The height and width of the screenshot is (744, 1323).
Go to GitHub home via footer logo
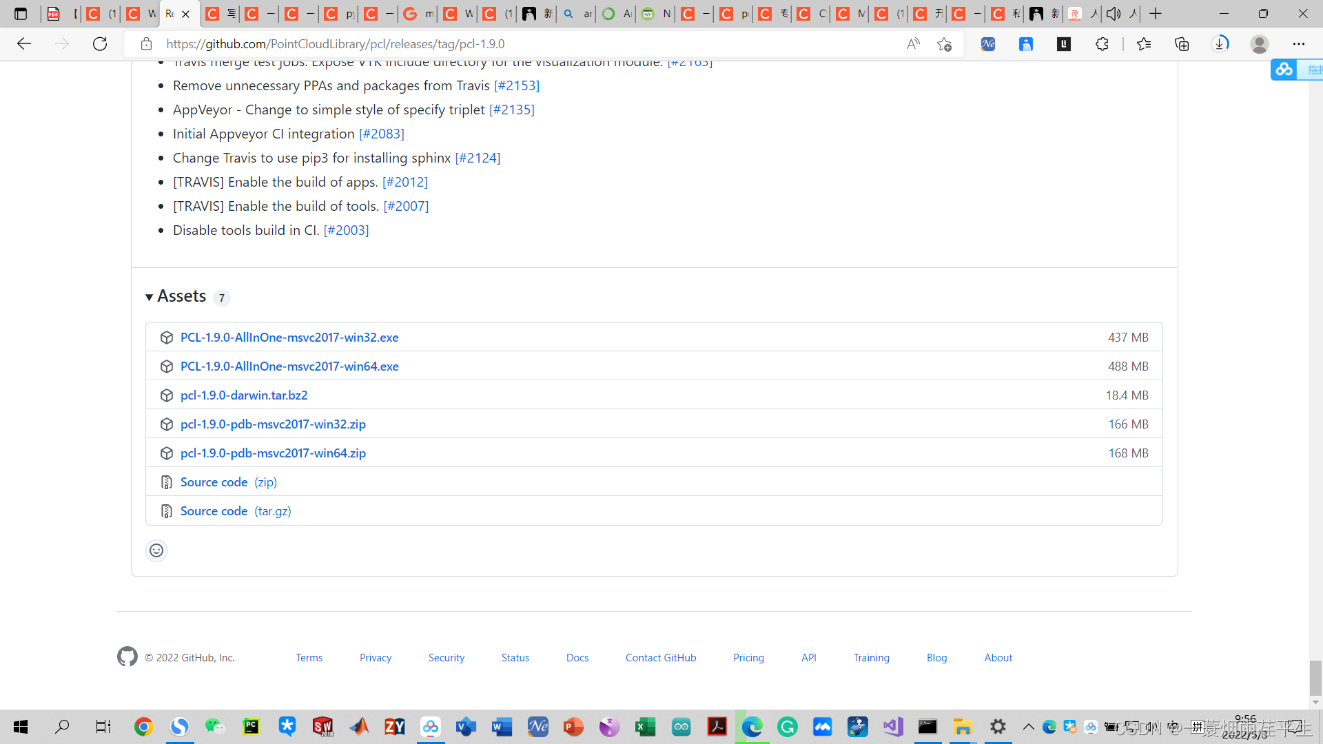(x=127, y=657)
